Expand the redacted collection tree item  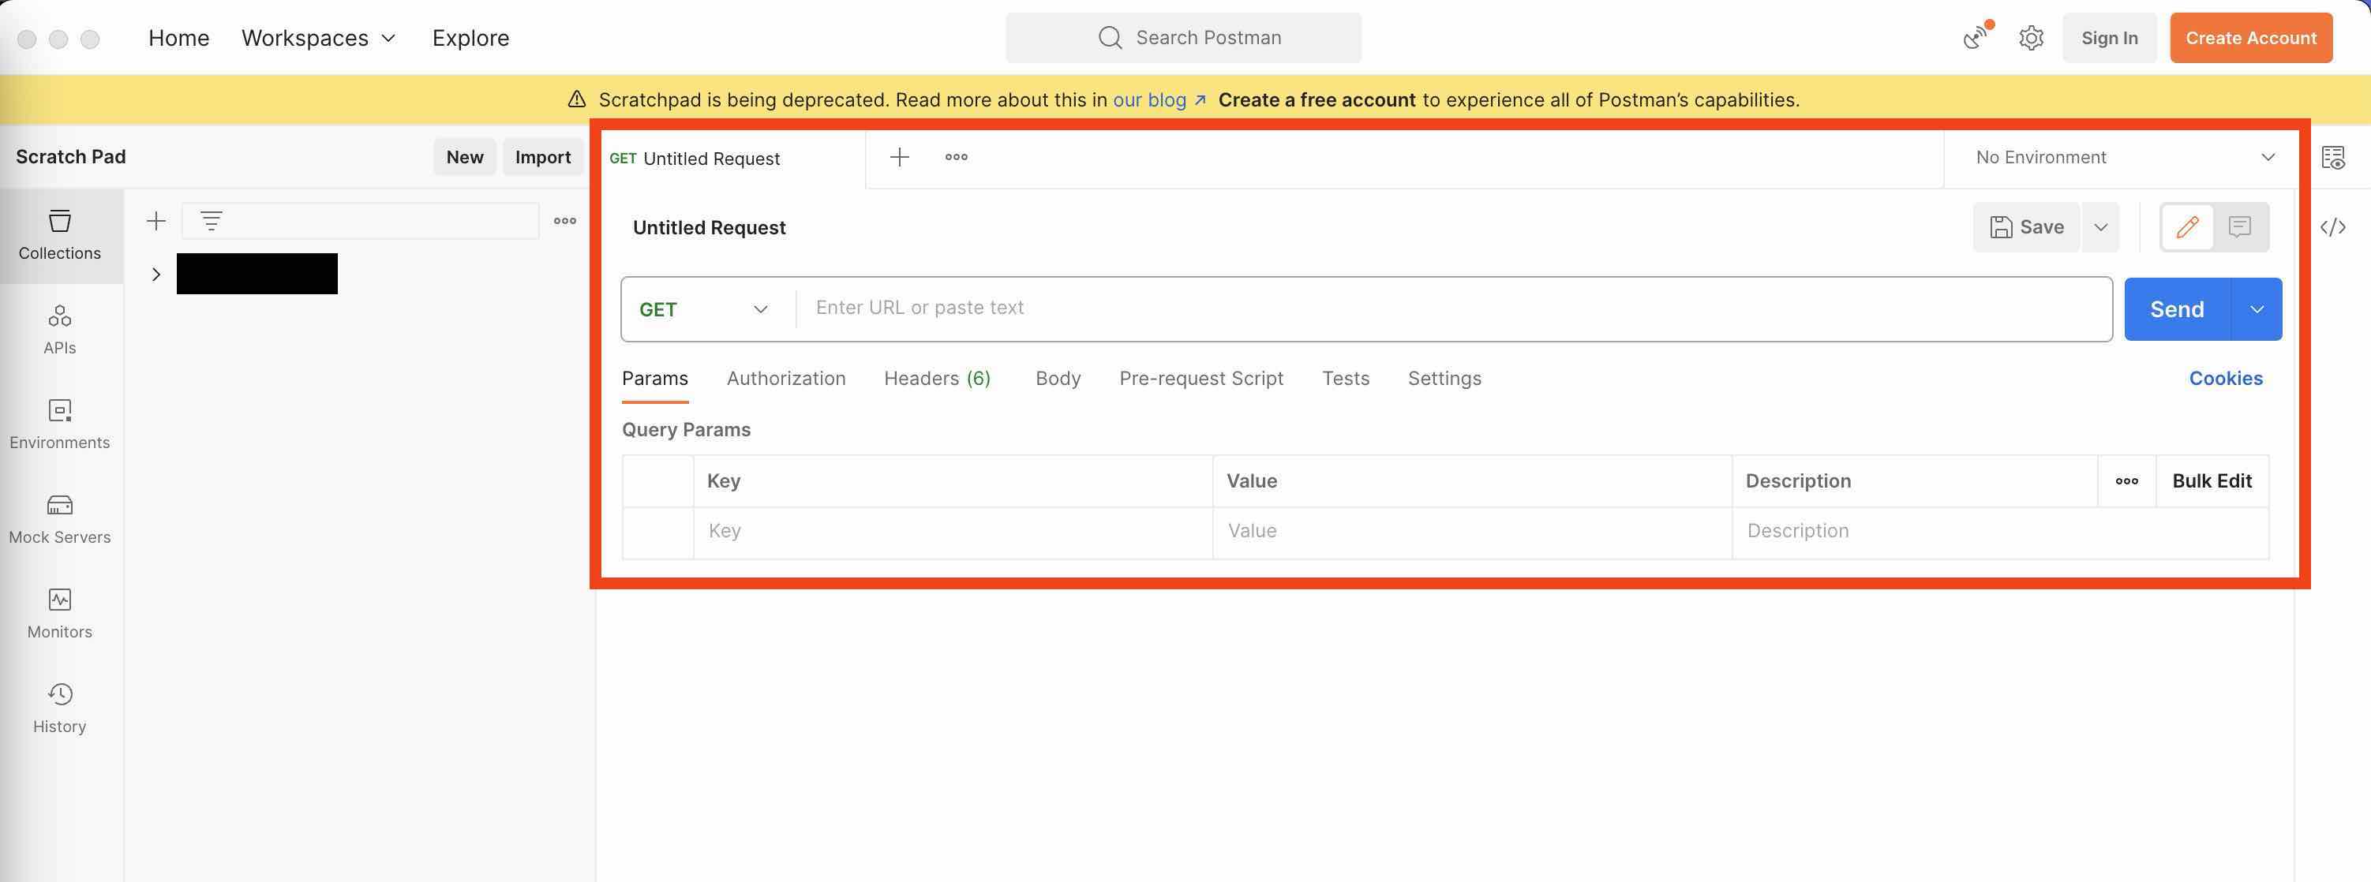click(156, 274)
